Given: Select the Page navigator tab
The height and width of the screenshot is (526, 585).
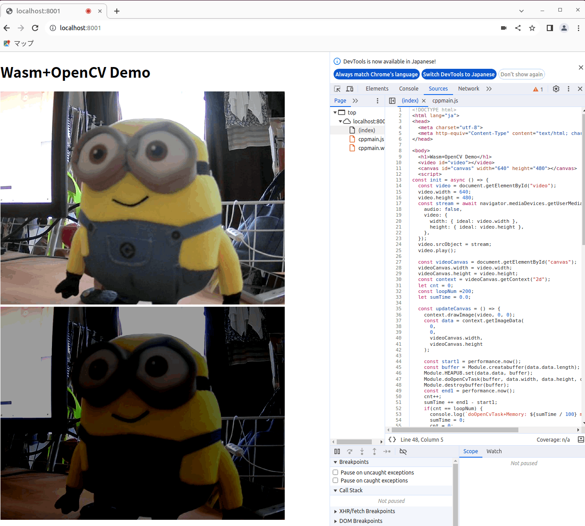Looking at the screenshot, I should 340,101.
